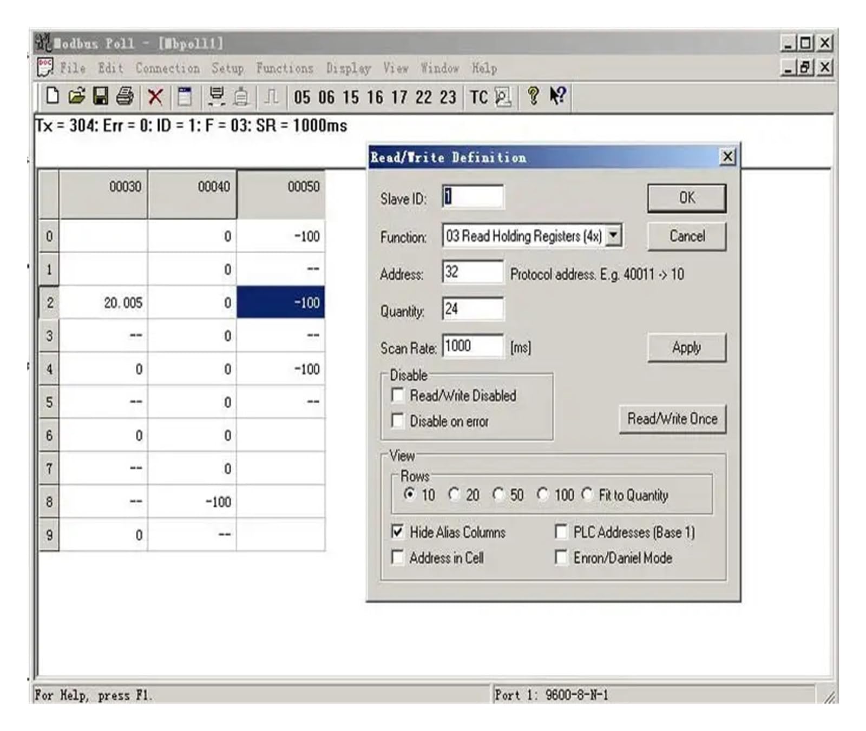Viewport: 866px width, 731px height.
Task: Click the Read/Write Once button
Action: point(672,418)
